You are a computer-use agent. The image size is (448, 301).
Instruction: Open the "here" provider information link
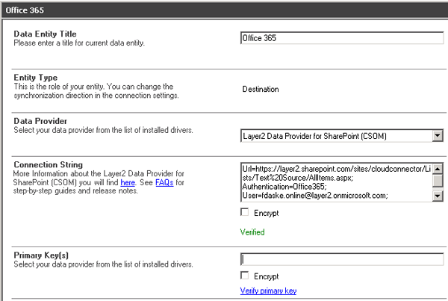pyautogui.click(x=128, y=182)
